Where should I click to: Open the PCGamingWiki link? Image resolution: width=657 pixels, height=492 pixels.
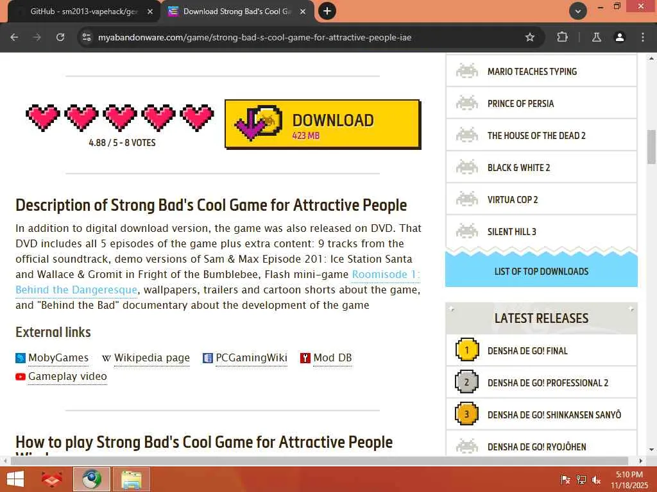(x=252, y=358)
